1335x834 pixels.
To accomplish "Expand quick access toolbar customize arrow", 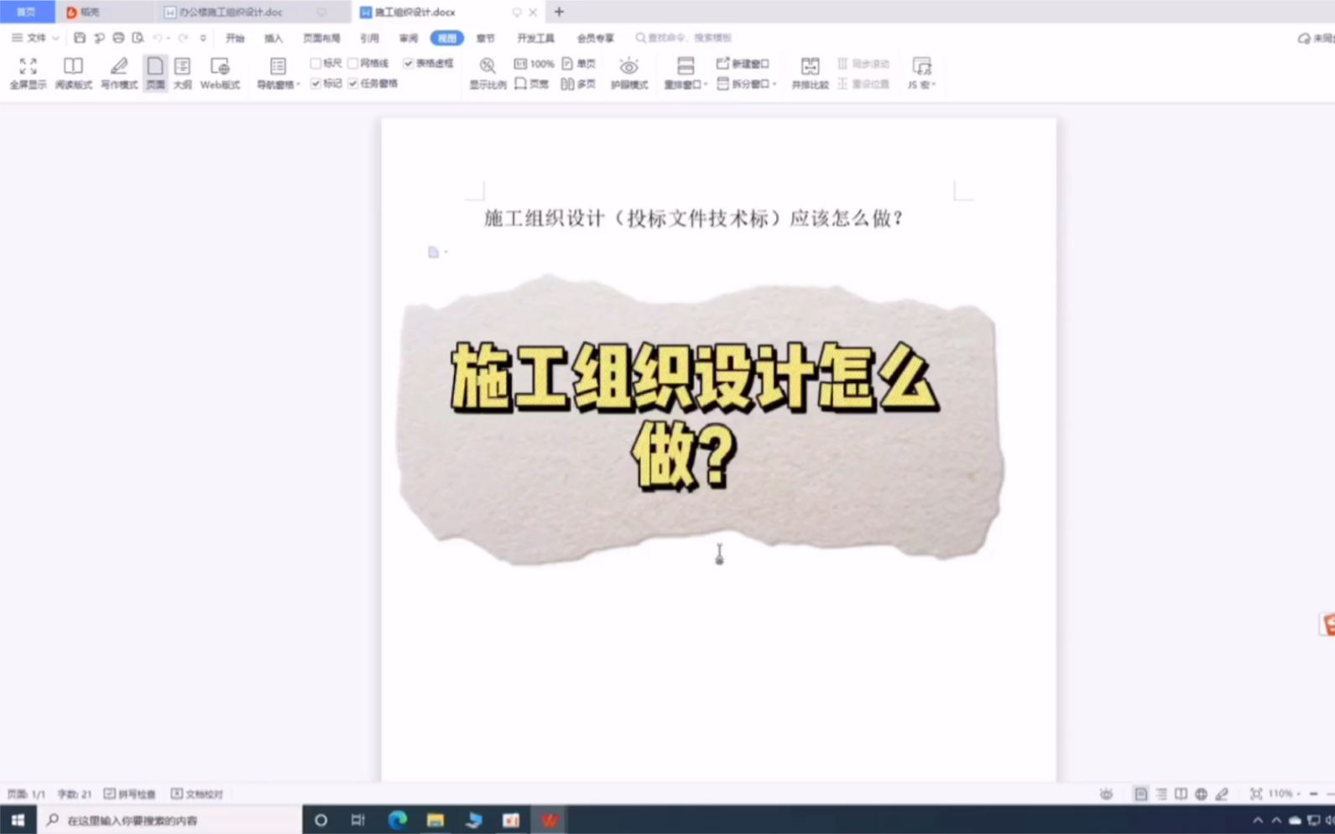I will 203,38.
